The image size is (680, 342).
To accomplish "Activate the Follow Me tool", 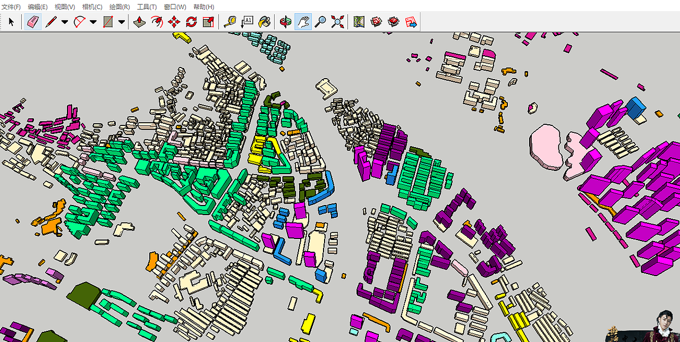I will click(x=156, y=22).
